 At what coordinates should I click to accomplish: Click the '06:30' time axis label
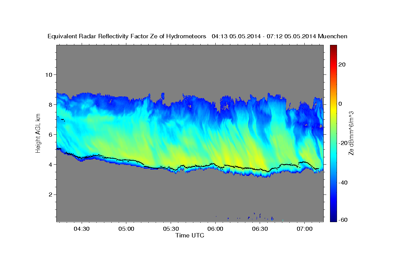[260, 229]
